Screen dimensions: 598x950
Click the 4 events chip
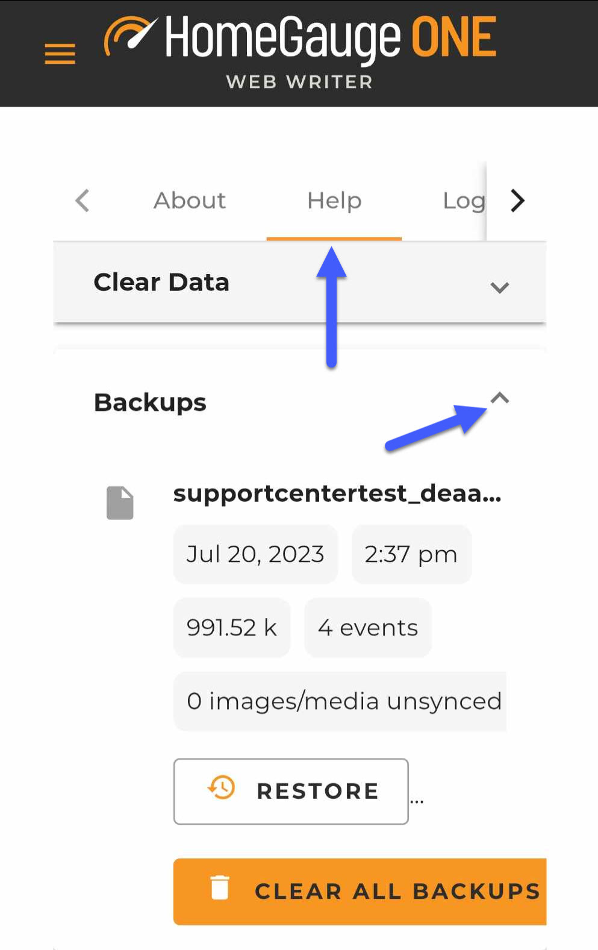coord(368,628)
